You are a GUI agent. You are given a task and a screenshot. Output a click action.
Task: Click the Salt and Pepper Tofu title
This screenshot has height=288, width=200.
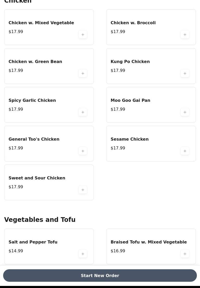[33, 242]
